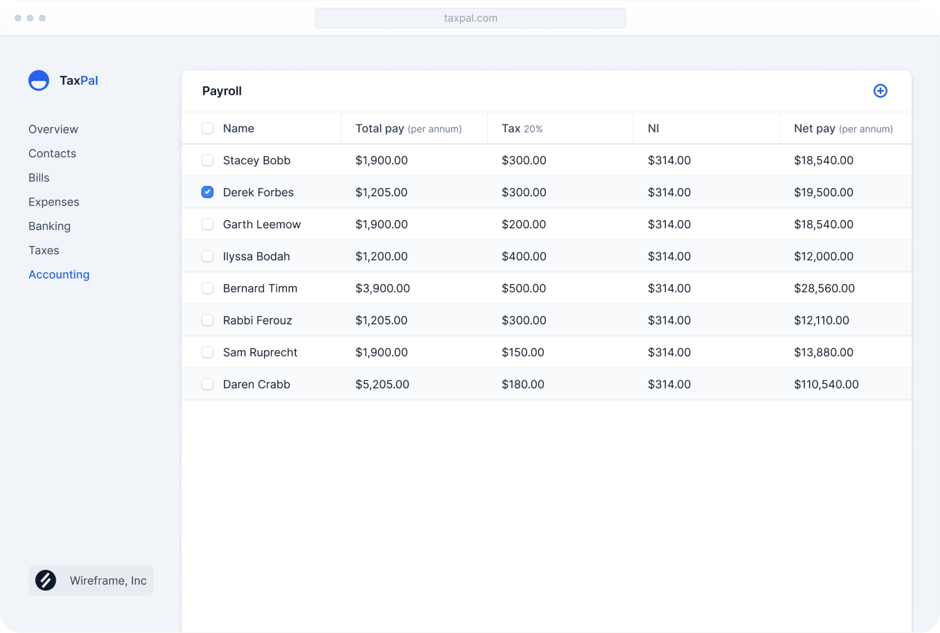Navigate to the Bills section
The height and width of the screenshot is (633, 940).
click(39, 178)
